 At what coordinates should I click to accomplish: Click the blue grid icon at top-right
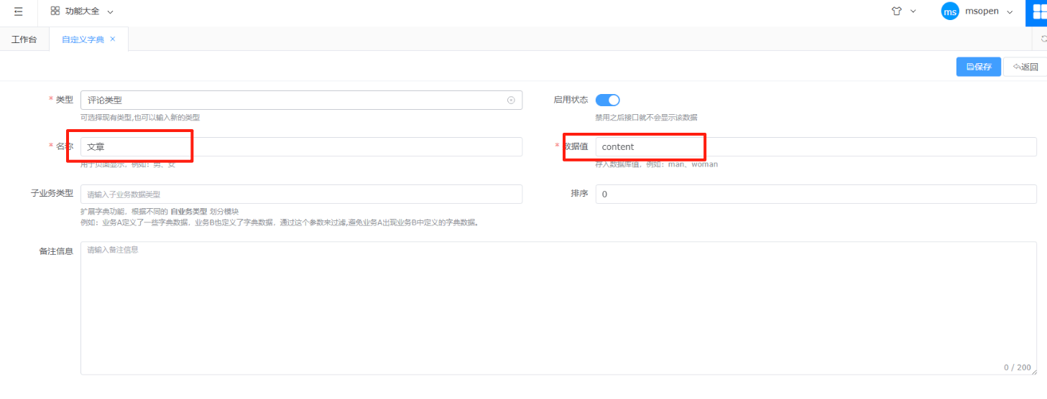(x=1038, y=11)
